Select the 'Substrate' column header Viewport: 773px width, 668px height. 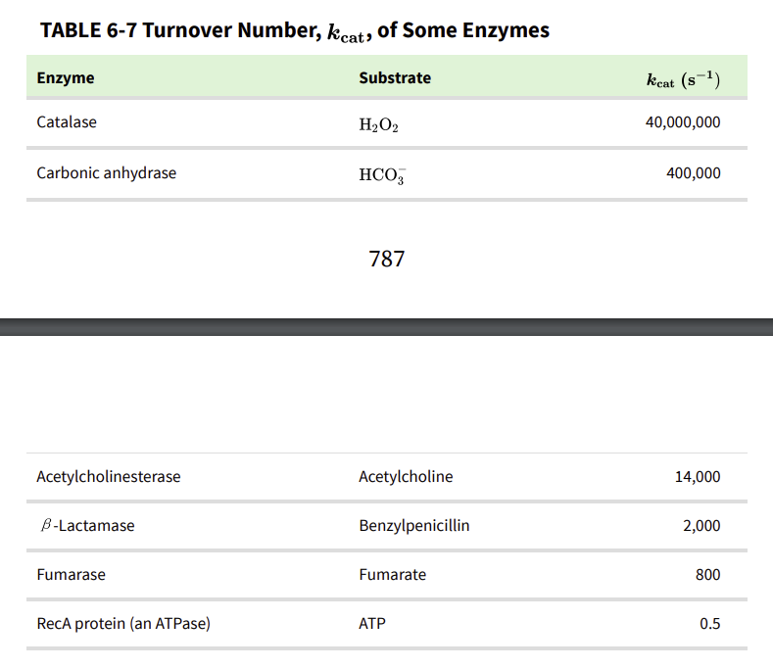coord(395,78)
